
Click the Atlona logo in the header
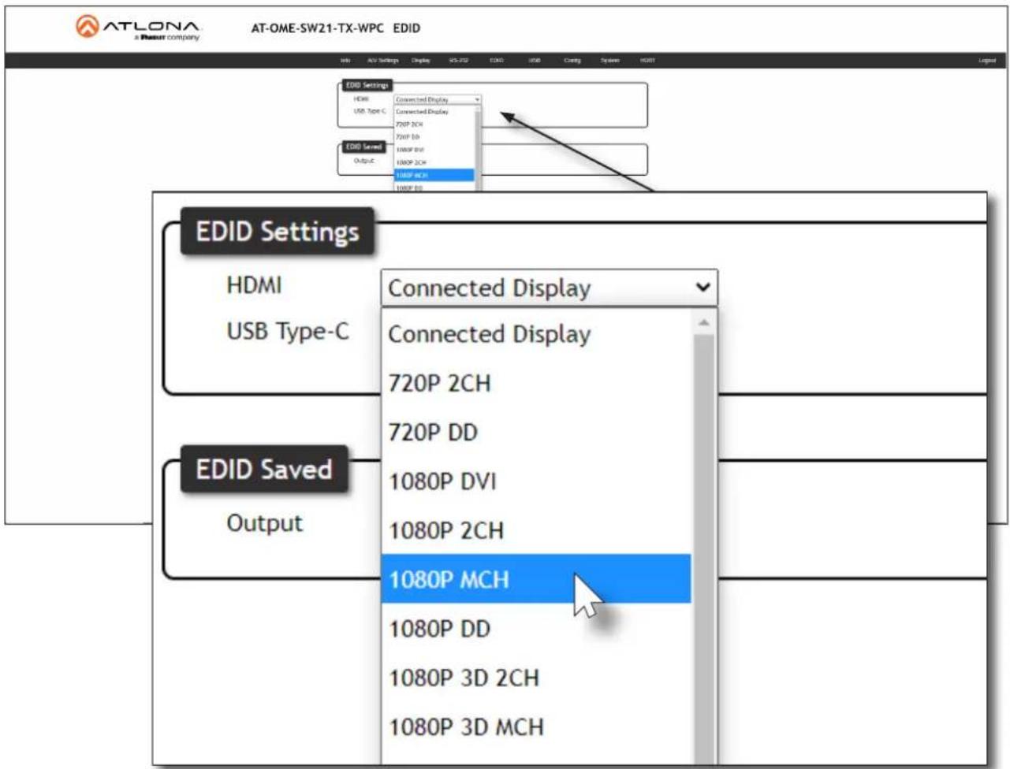tap(138, 28)
